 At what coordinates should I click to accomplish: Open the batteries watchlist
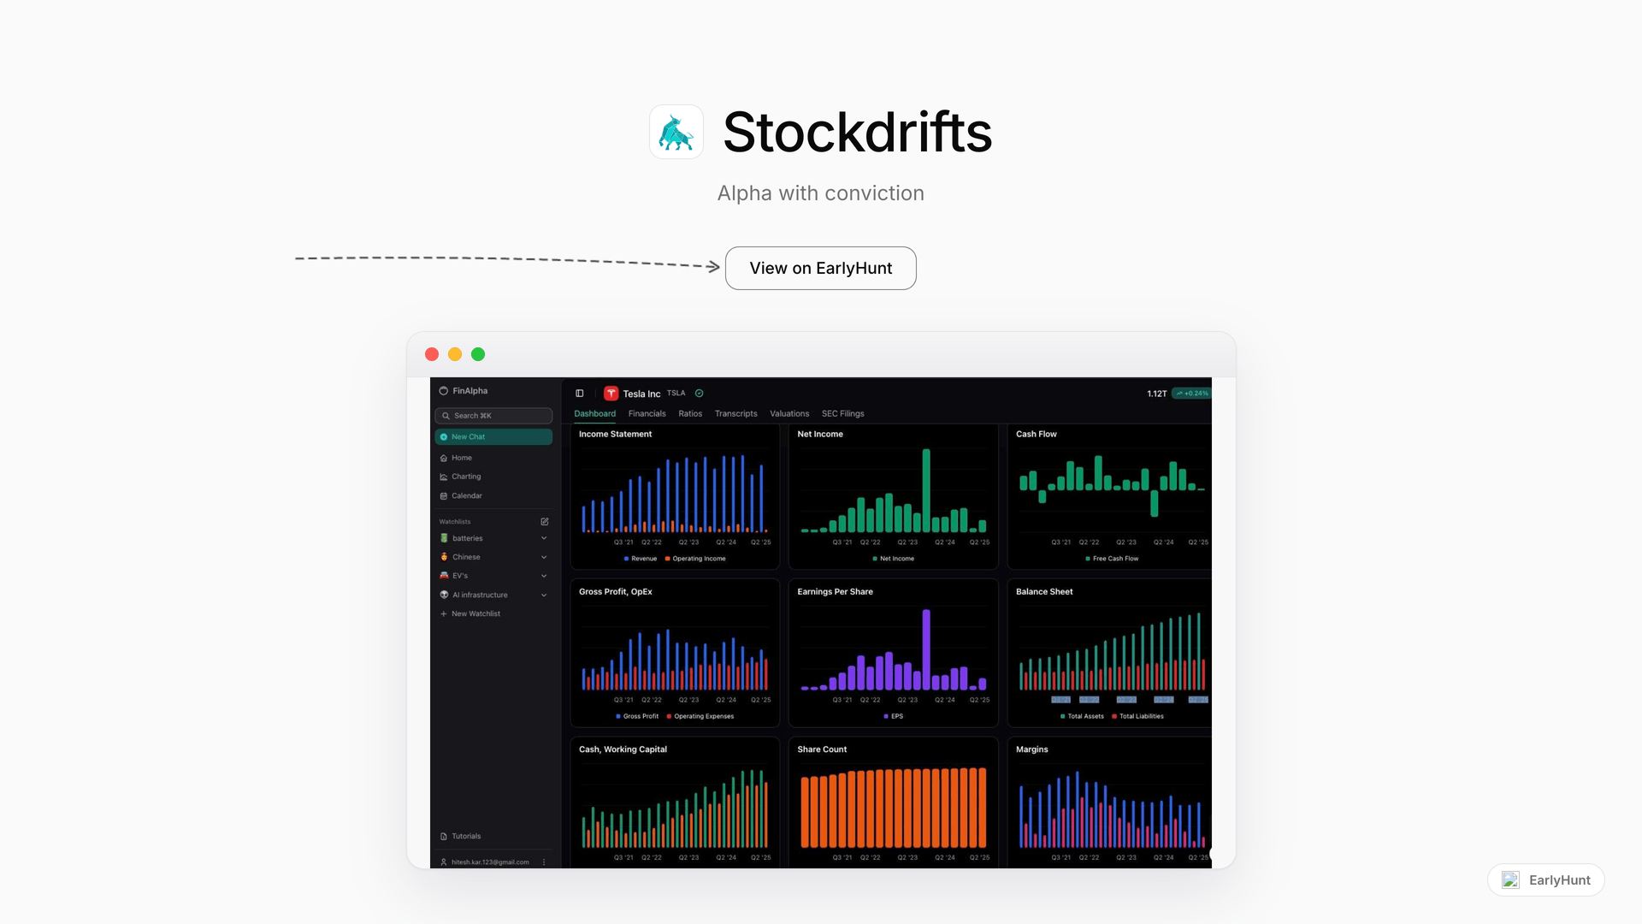pyautogui.click(x=468, y=538)
